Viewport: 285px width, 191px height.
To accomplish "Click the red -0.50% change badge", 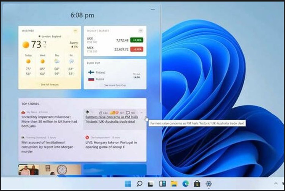I will click(x=137, y=49).
